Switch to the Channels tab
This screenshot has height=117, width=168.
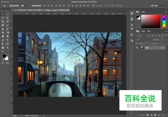pos(143,31)
